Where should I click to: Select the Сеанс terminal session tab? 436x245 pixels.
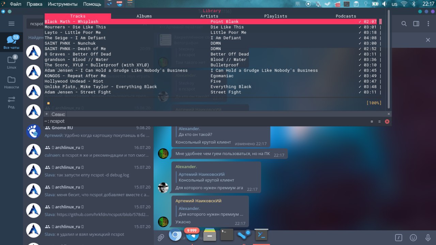[x=58, y=114]
